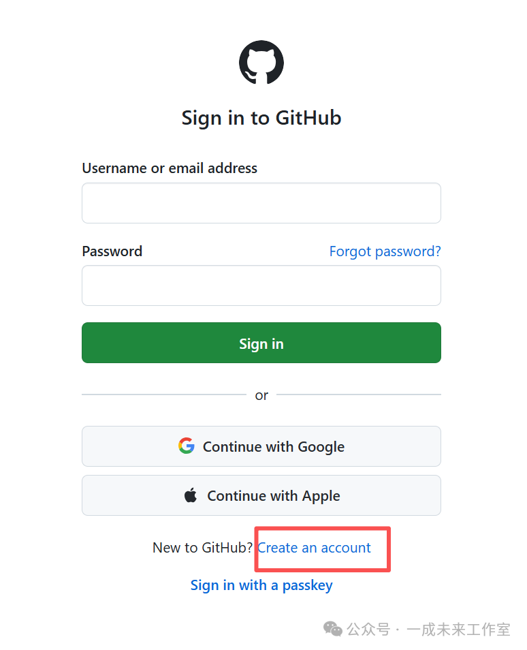The height and width of the screenshot is (650, 527).
Task: Focus the Password input box
Action: pos(261,285)
